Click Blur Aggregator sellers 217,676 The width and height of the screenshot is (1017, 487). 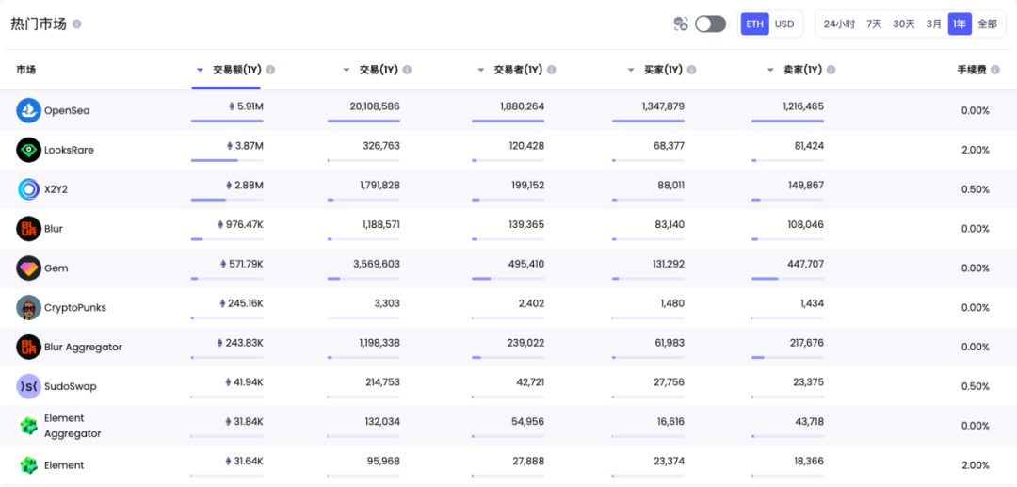[x=805, y=343]
